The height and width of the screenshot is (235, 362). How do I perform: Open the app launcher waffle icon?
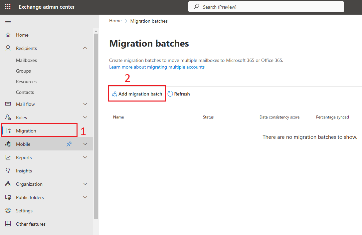[x=8, y=7]
